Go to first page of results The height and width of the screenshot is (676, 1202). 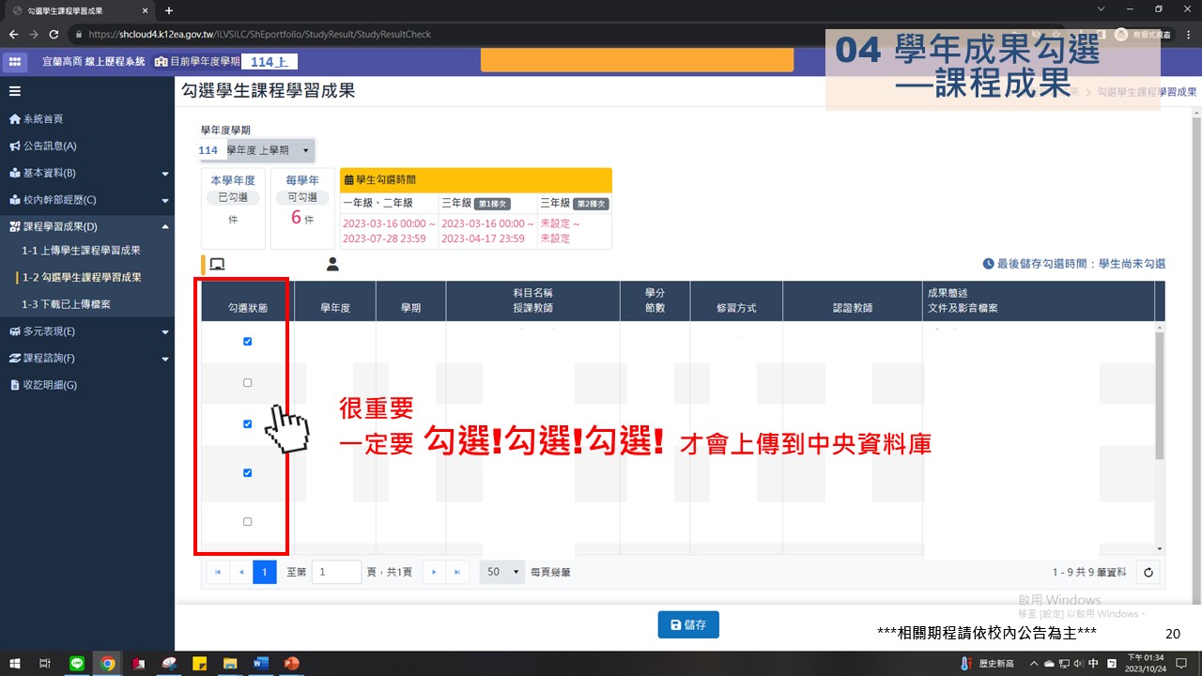pyautogui.click(x=219, y=572)
